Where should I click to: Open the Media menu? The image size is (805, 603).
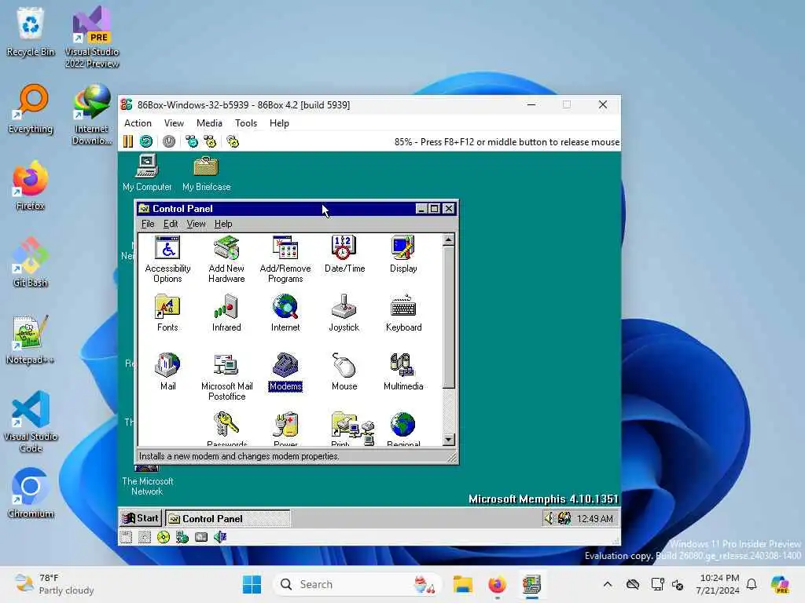click(x=209, y=123)
